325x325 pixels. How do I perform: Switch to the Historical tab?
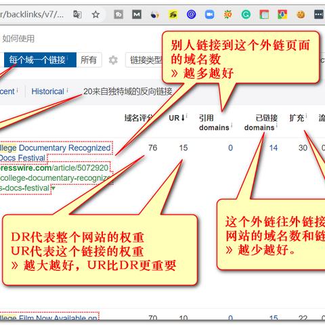click(x=48, y=91)
